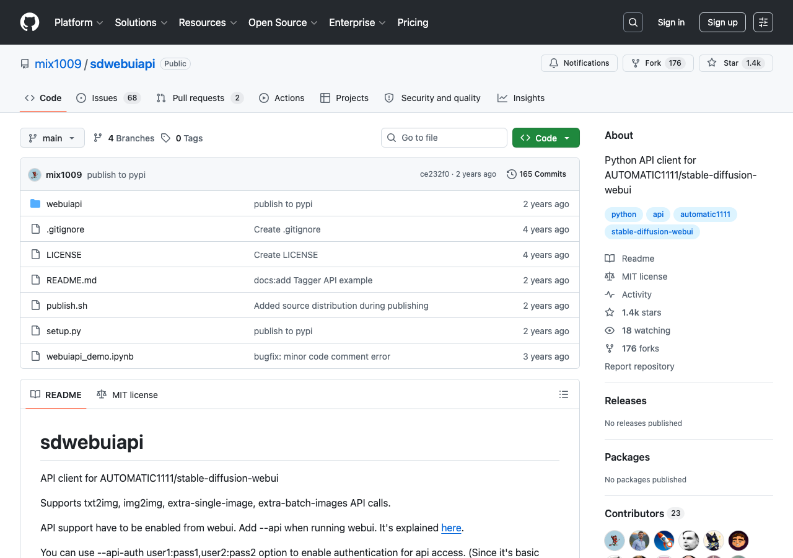Image resolution: width=793 pixels, height=558 pixels.
Task: View the 0 Tags list
Action: tap(182, 138)
